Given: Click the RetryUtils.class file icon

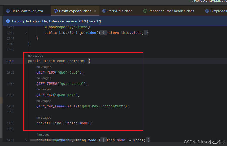Looking at the screenshot, I should click(104, 11).
